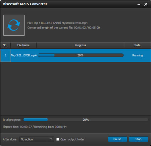Click the converted length text 00:01:02 / 00:05:00
This screenshot has height=146, width=151.
[87, 28]
